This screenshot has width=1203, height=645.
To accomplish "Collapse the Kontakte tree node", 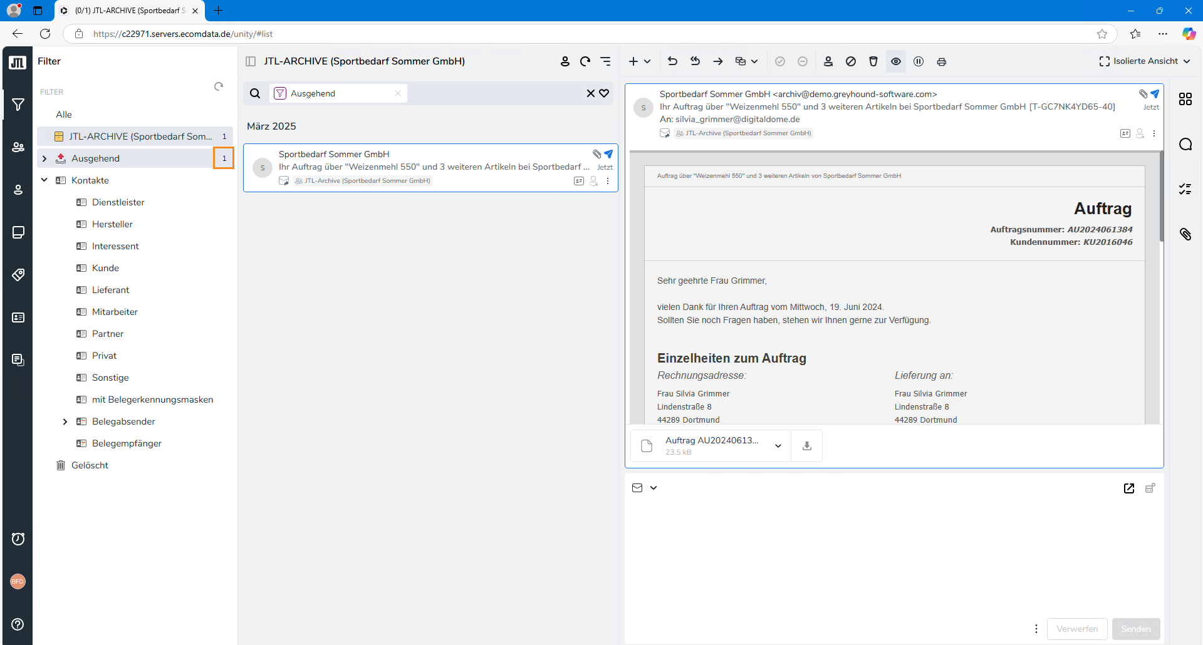I will click(44, 180).
